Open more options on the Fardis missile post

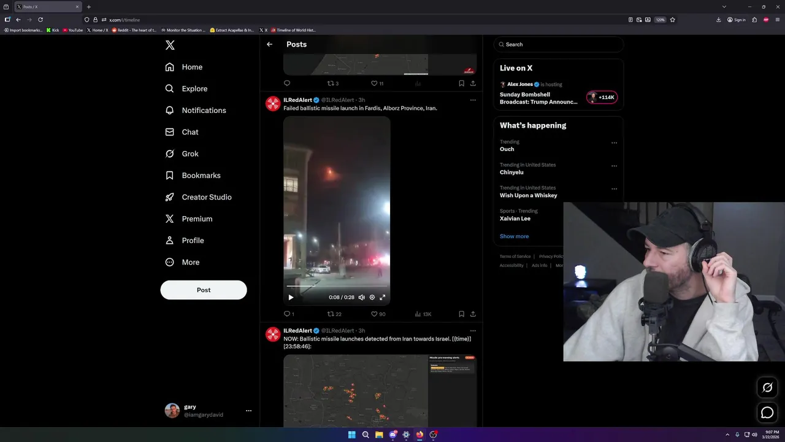[x=473, y=100]
